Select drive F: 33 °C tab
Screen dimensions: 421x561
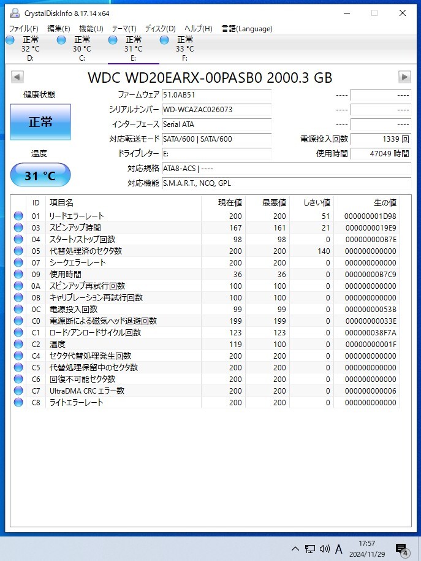185,48
